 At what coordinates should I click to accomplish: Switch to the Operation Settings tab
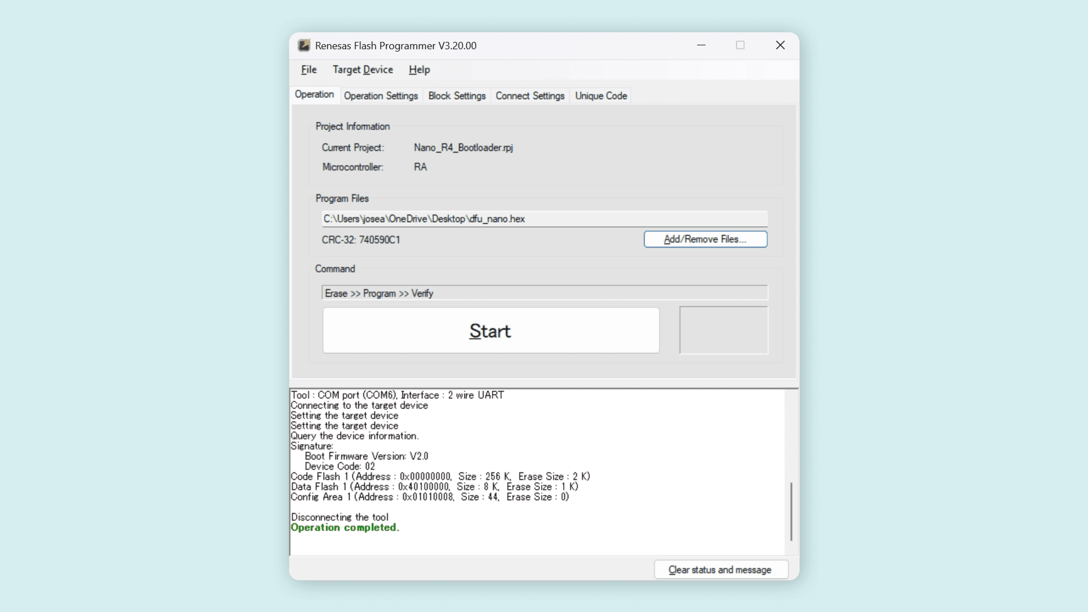[x=381, y=95]
